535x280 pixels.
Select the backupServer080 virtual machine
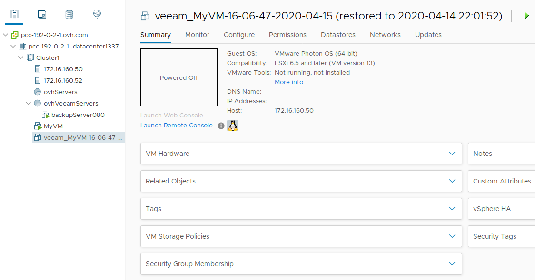(x=78, y=115)
